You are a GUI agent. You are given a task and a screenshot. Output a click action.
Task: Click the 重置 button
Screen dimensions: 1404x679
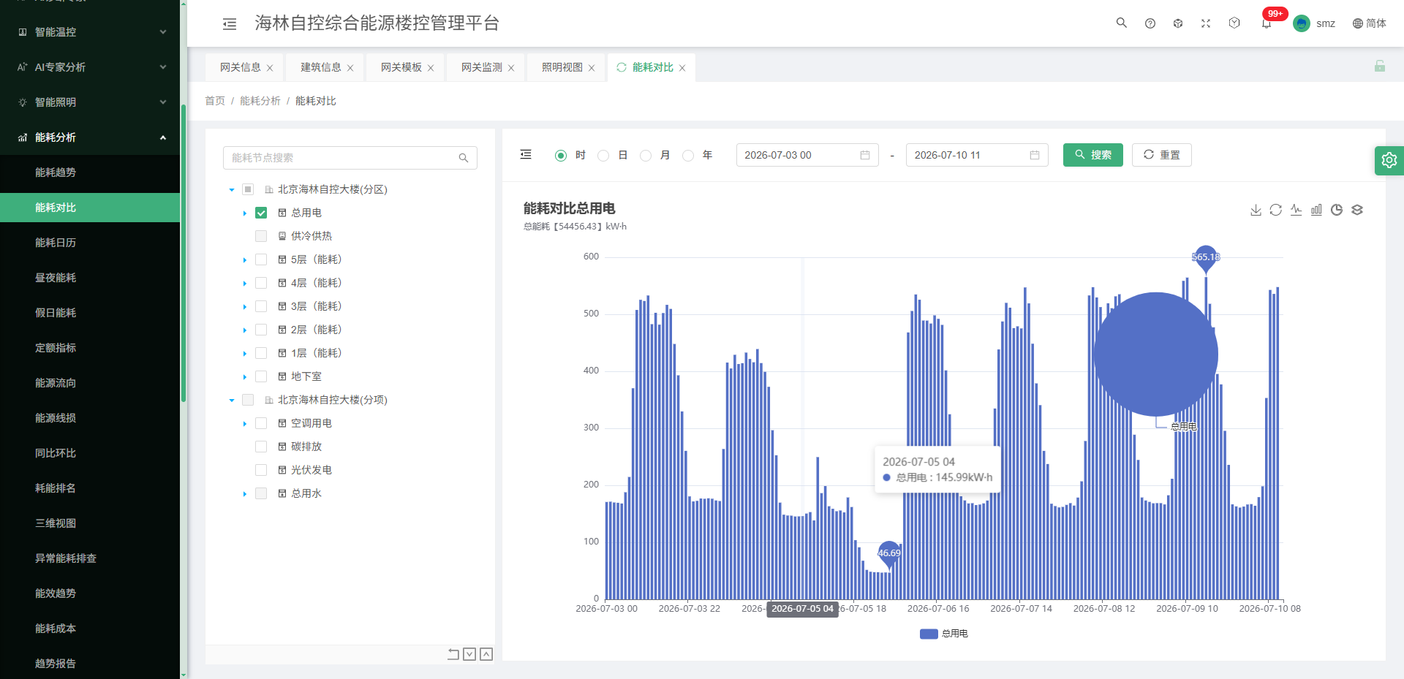(1162, 155)
